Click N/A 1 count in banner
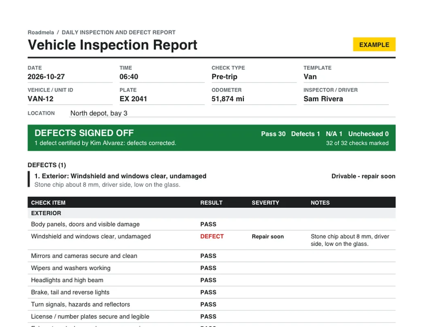 pyautogui.click(x=334, y=134)
